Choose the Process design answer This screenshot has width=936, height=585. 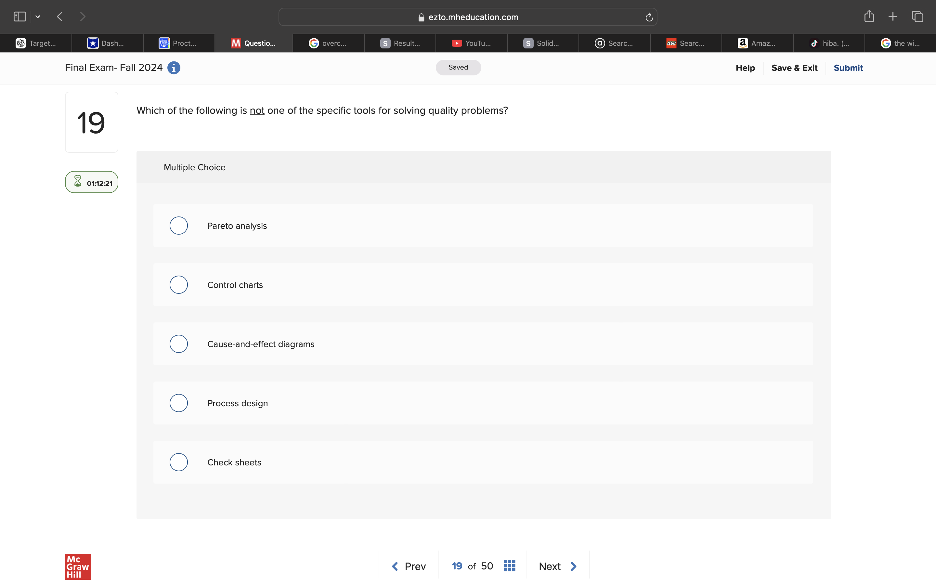coord(179,403)
